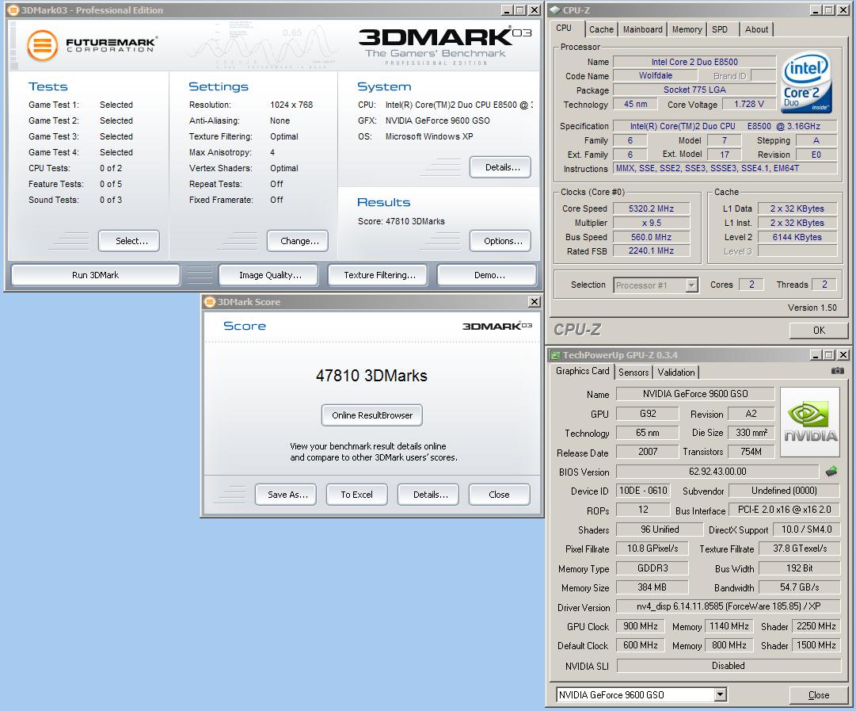
Task: Click the Bus Interface PCI-E 2.0 x16 field
Action: click(785, 510)
